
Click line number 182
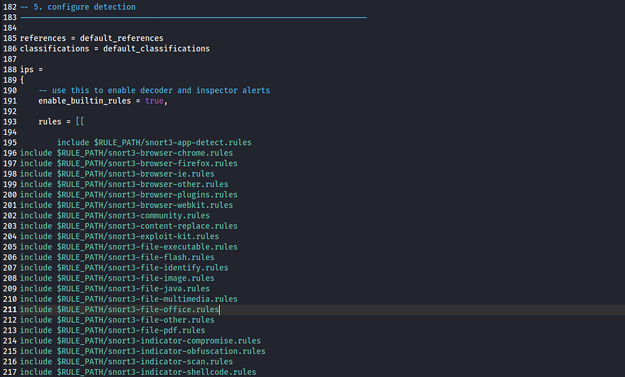click(10, 6)
